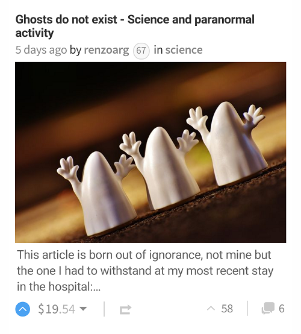301x334 pixels.
Task: Open the Ghosts do not exist post title
Action: tap(135, 26)
